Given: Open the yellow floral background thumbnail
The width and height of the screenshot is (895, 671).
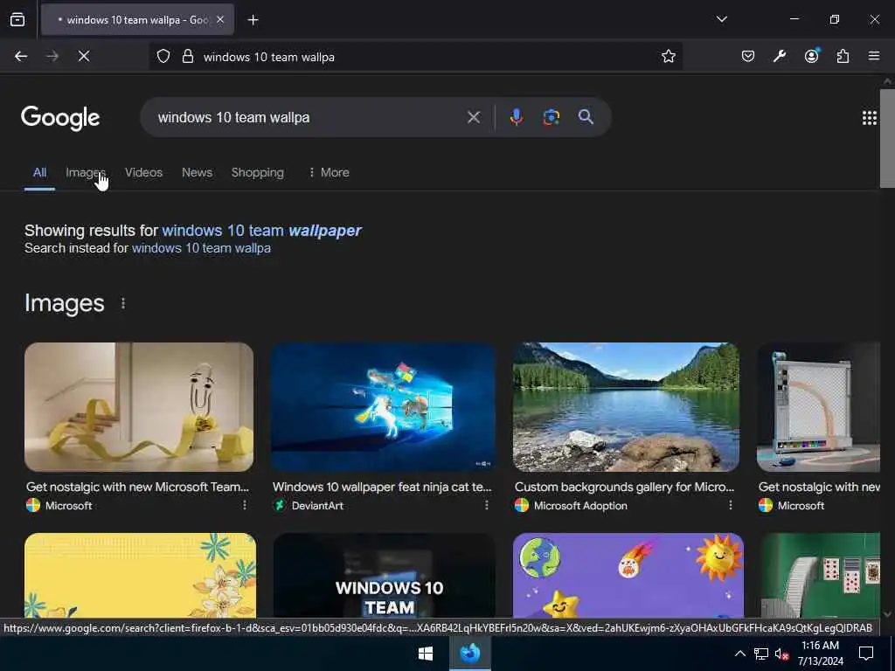Looking at the screenshot, I should [x=141, y=575].
